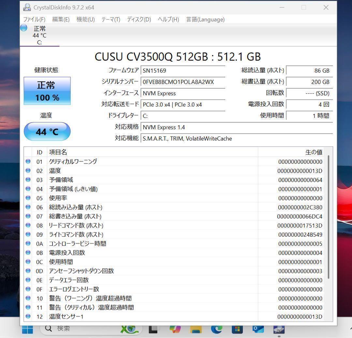Click the blue dot beside 温度センサー1

tap(28, 317)
